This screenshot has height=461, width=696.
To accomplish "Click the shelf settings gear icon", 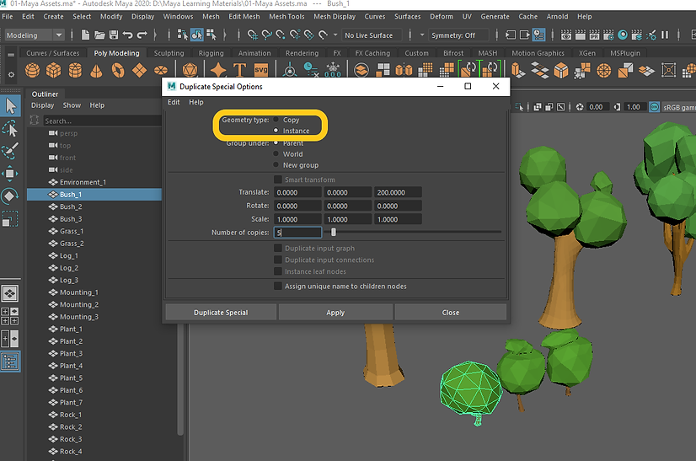I will (x=12, y=75).
